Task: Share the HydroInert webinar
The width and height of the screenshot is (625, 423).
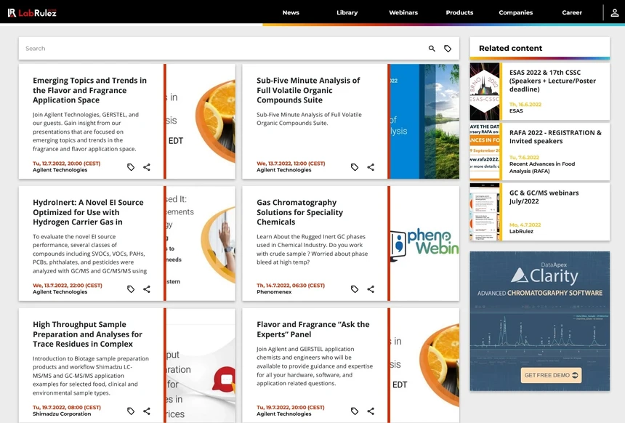Action: (147, 289)
